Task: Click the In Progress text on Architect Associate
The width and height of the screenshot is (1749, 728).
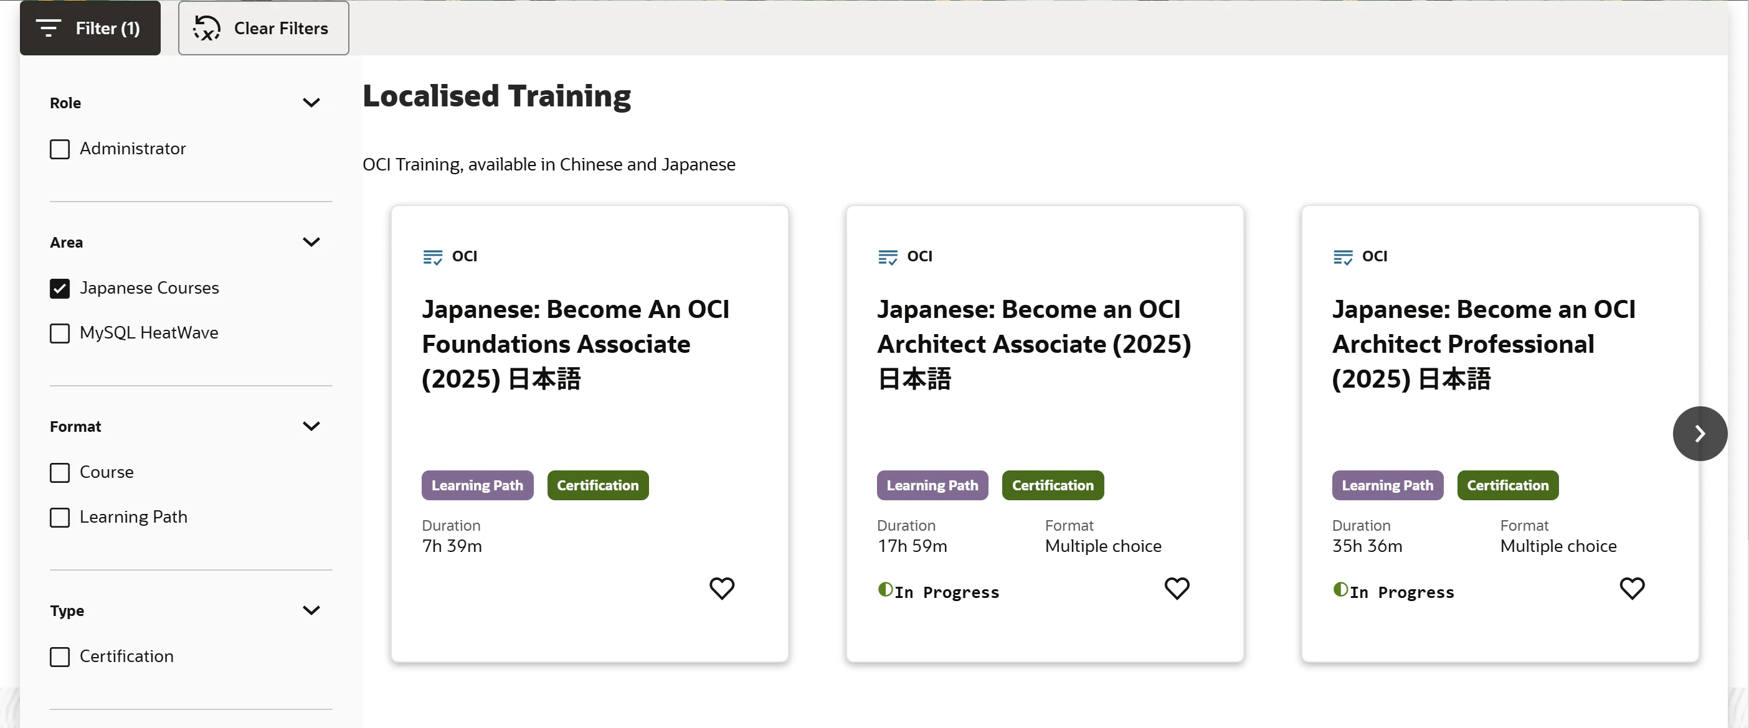Action: [x=947, y=592]
